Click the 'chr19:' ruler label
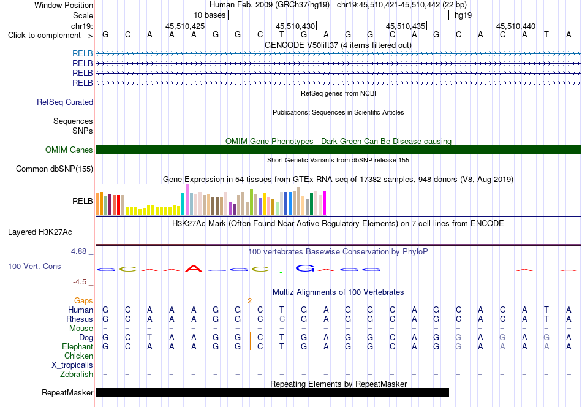 82,26
